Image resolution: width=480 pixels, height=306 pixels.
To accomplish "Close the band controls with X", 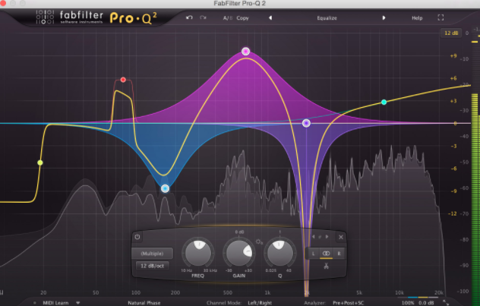I will (x=341, y=237).
